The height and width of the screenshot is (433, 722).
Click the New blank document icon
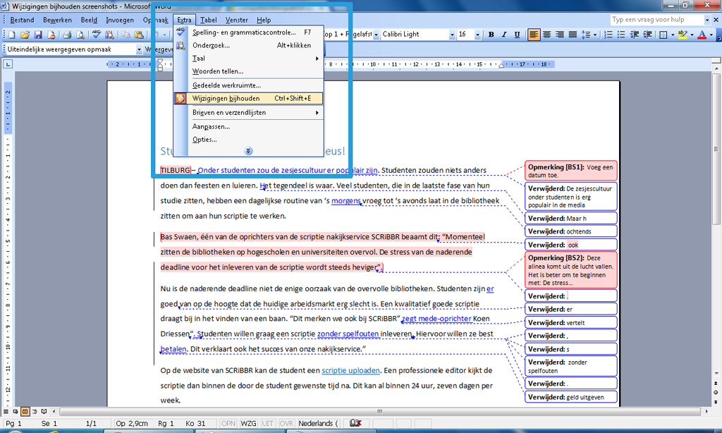(12, 35)
